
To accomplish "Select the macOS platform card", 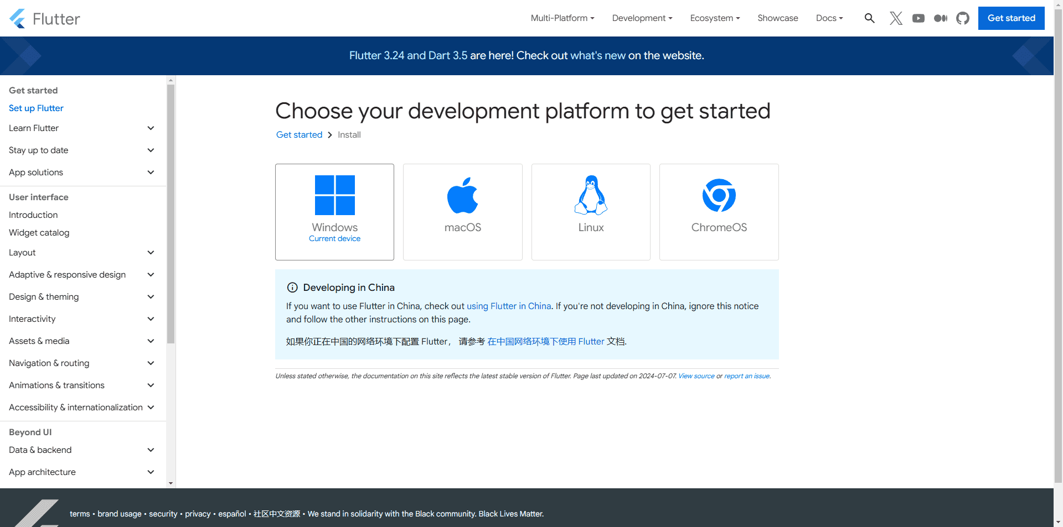I will click(x=463, y=212).
